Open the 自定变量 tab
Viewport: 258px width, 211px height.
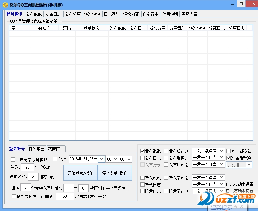[150, 14]
